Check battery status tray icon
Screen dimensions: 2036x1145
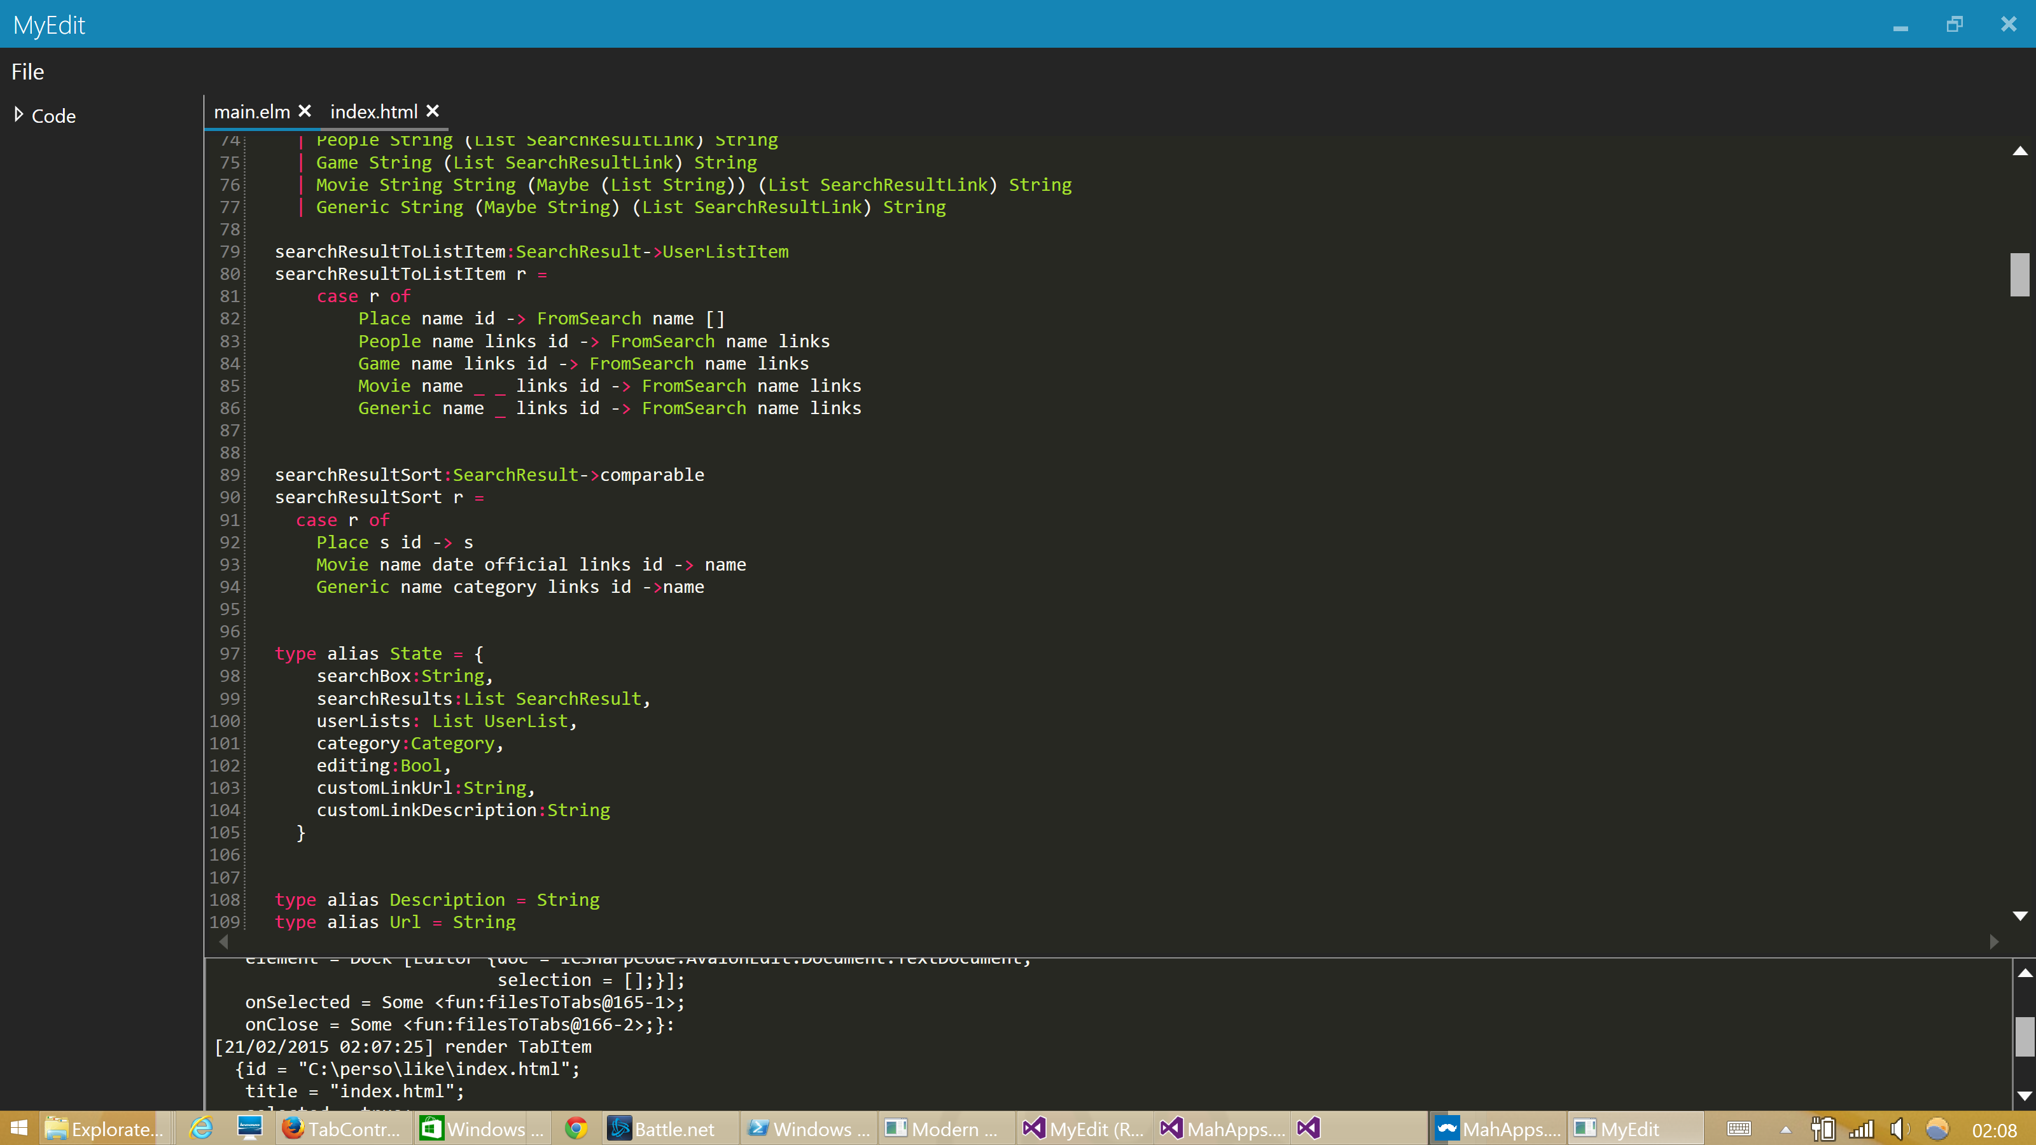pyautogui.click(x=1823, y=1128)
